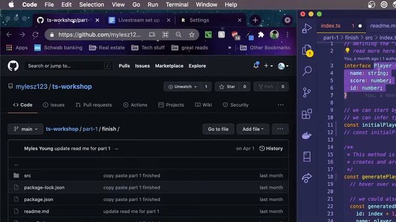Open the GitHub plus create-new dropdown
Screen dimensions: 396x222
268,66
